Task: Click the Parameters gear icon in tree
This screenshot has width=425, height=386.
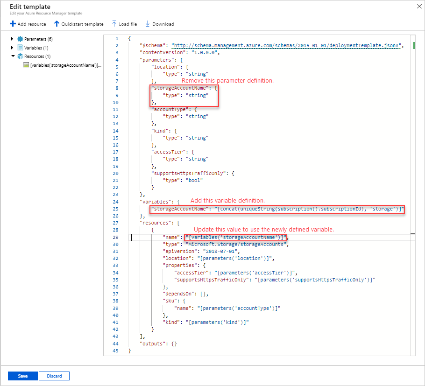Action: [20, 39]
